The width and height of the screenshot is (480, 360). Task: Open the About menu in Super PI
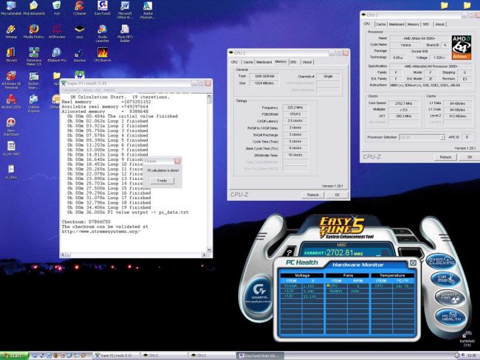(x=92, y=90)
